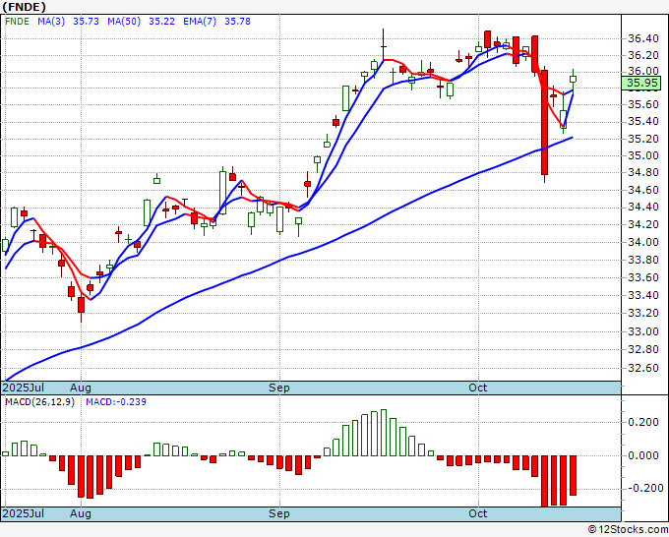This screenshot has width=669, height=537.
Task: Click the lowest August red candlestick near 33.20
Action: (81, 305)
